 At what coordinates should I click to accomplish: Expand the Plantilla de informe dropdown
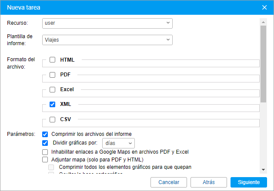coord(107,40)
